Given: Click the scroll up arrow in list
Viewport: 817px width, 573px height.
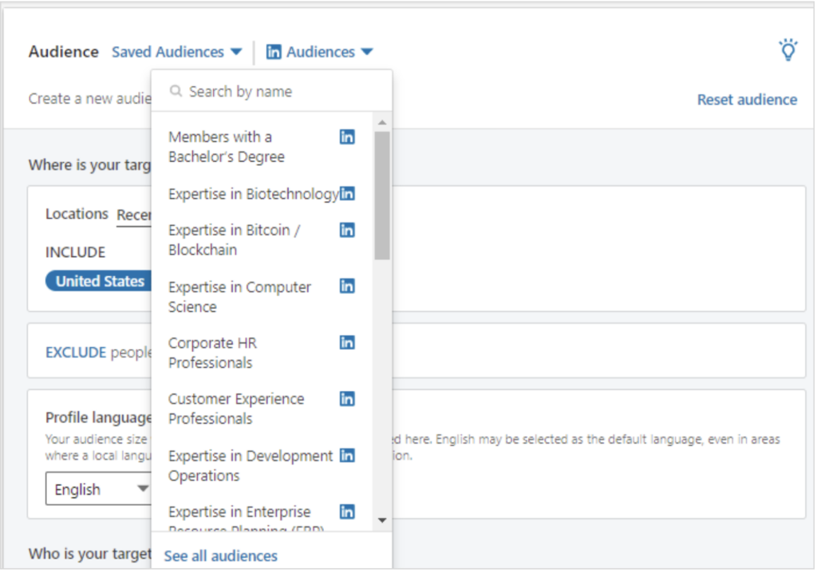Looking at the screenshot, I should (382, 123).
